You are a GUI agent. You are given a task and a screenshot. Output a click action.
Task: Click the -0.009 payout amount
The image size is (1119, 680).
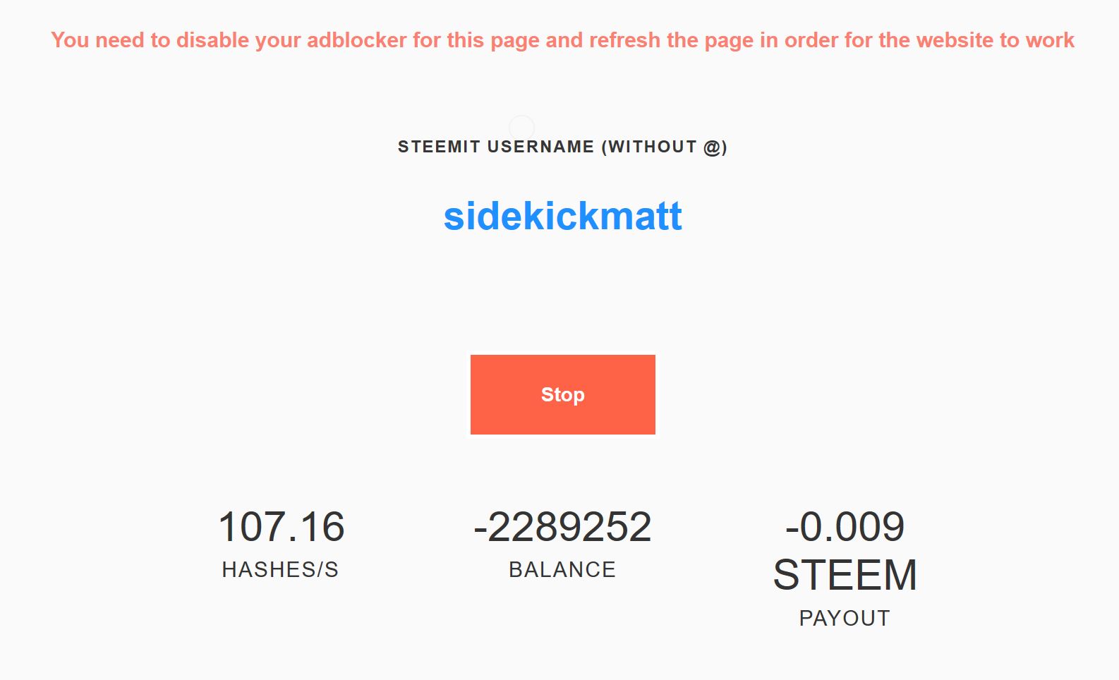(845, 527)
